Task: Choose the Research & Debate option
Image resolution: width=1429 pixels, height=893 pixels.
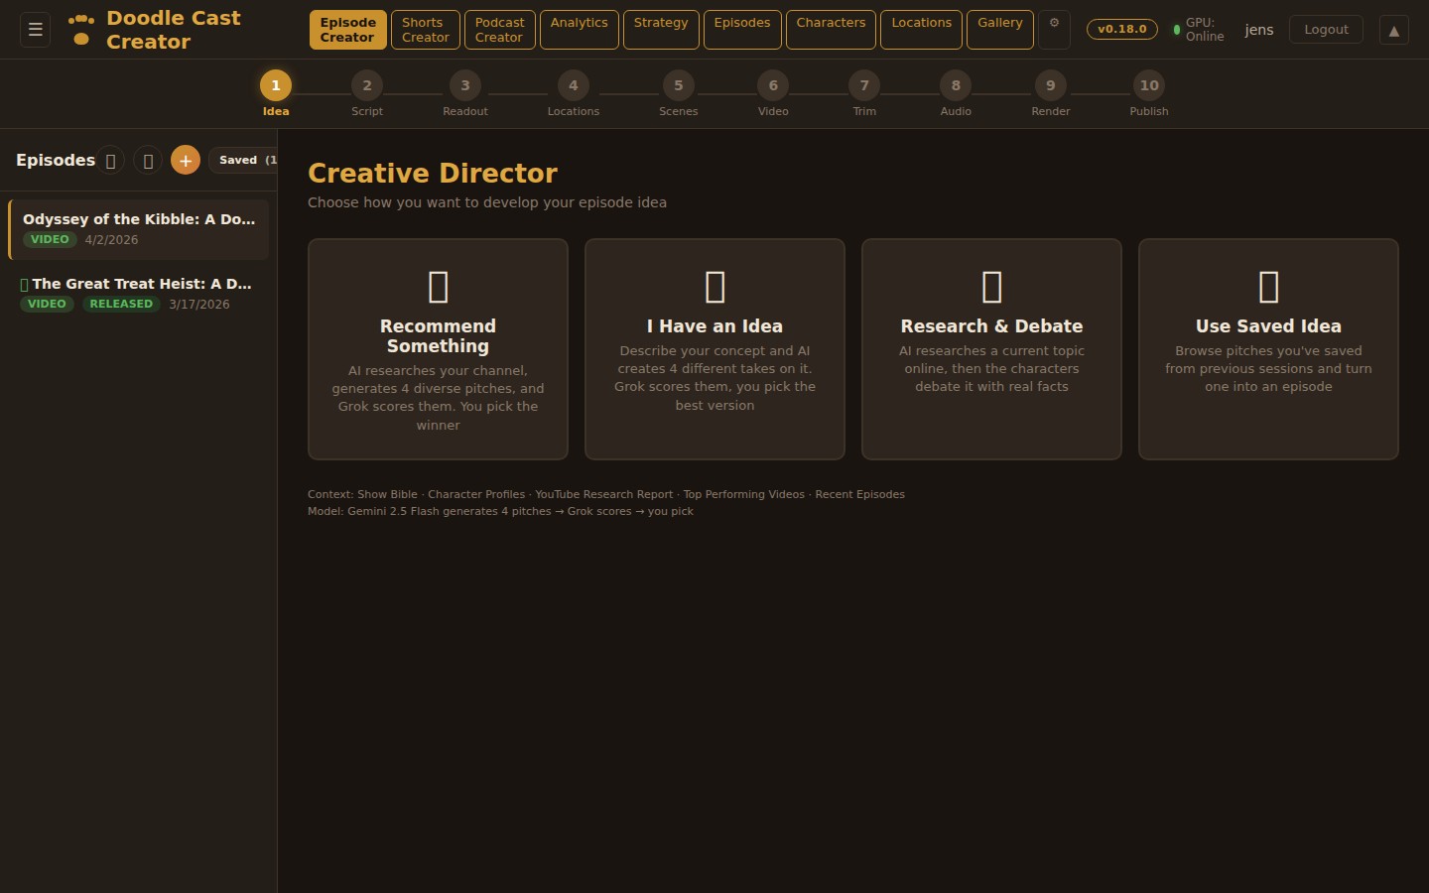Action: coord(991,349)
